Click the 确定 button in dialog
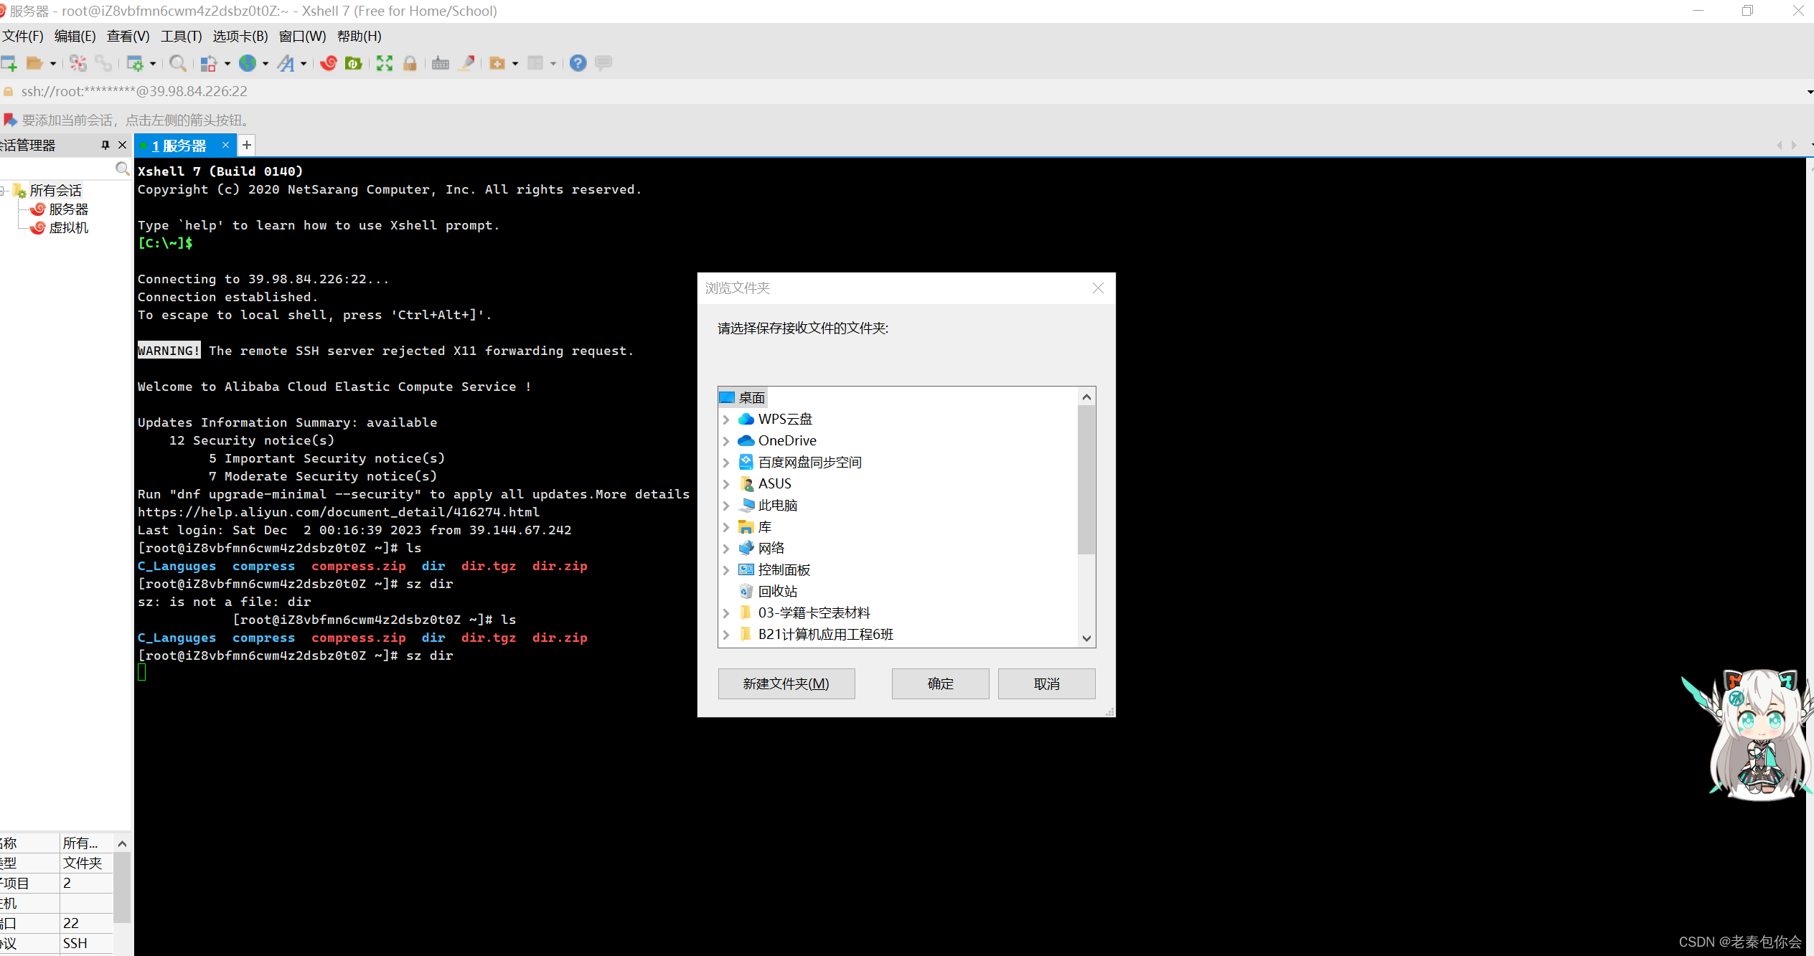This screenshot has height=956, width=1814. [940, 683]
